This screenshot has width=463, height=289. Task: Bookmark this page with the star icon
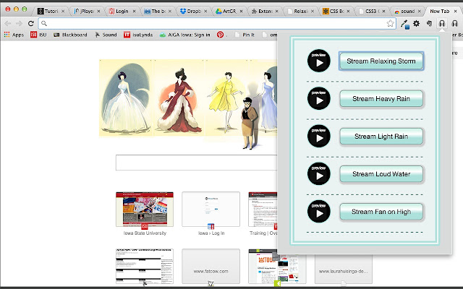click(390, 23)
